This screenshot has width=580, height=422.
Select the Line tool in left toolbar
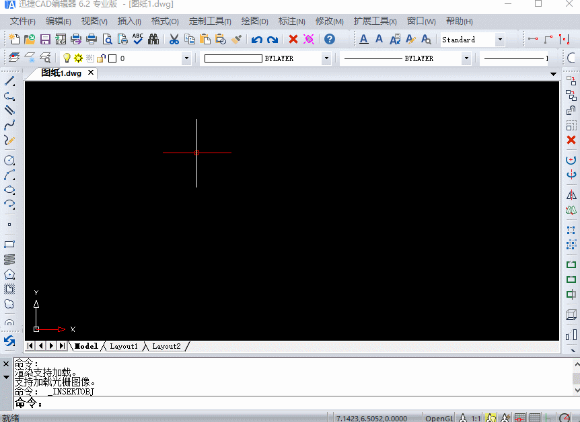tap(9, 81)
